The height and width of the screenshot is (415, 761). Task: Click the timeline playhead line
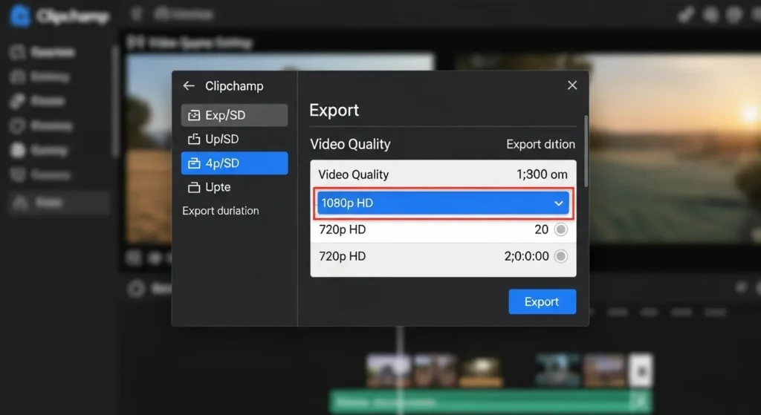coord(400,371)
